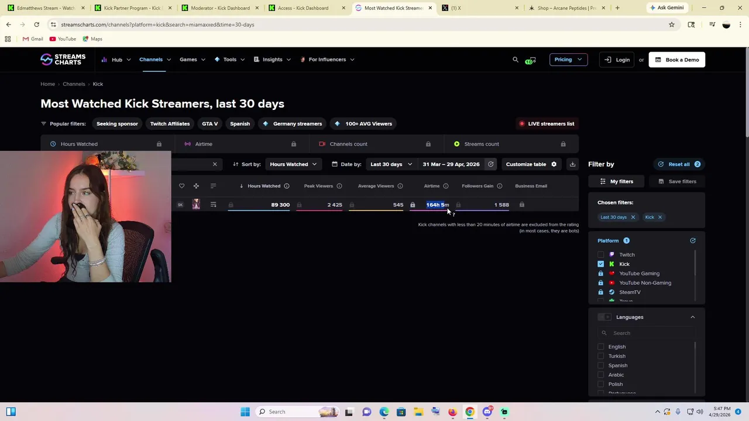Open Customize table settings
This screenshot has height=421, width=749.
coord(531,164)
